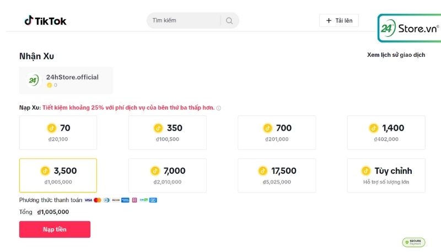This screenshot has width=441, height=252.
Task: Click the magnifier search icon
Action: click(229, 20)
